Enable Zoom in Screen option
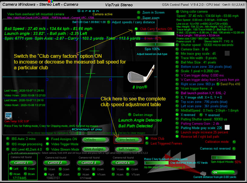 [x=139, y=12]
